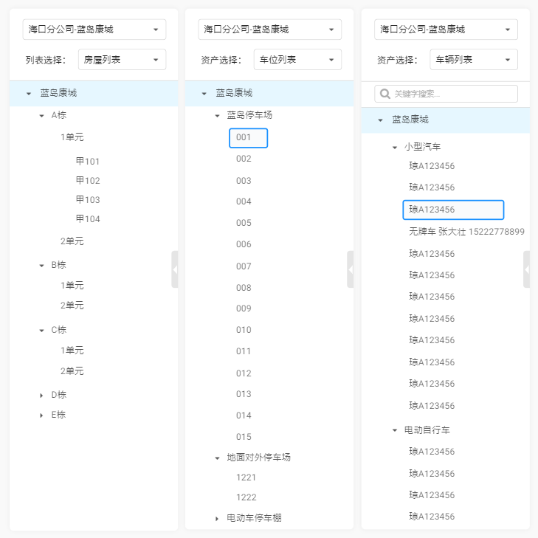Click the collapse handle on the middle panel's right edge
The image size is (538, 538).
point(351,269)
